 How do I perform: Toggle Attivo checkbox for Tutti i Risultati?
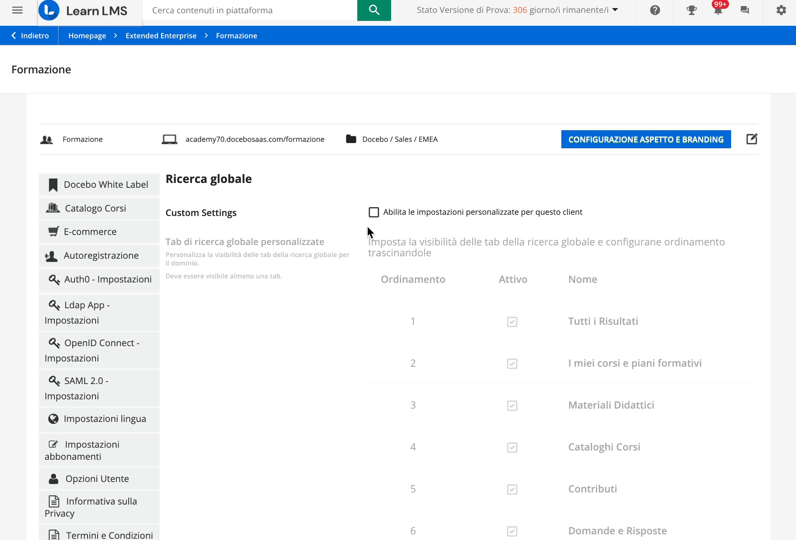[512, 322]
